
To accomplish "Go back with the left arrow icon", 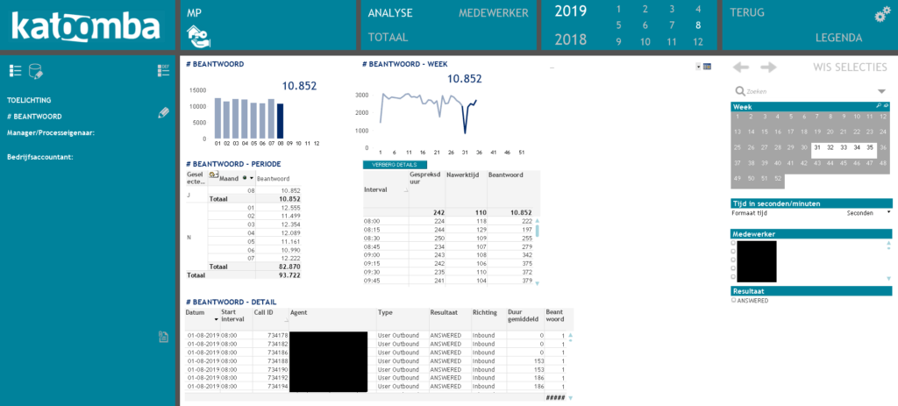I will tap(741, 68).
